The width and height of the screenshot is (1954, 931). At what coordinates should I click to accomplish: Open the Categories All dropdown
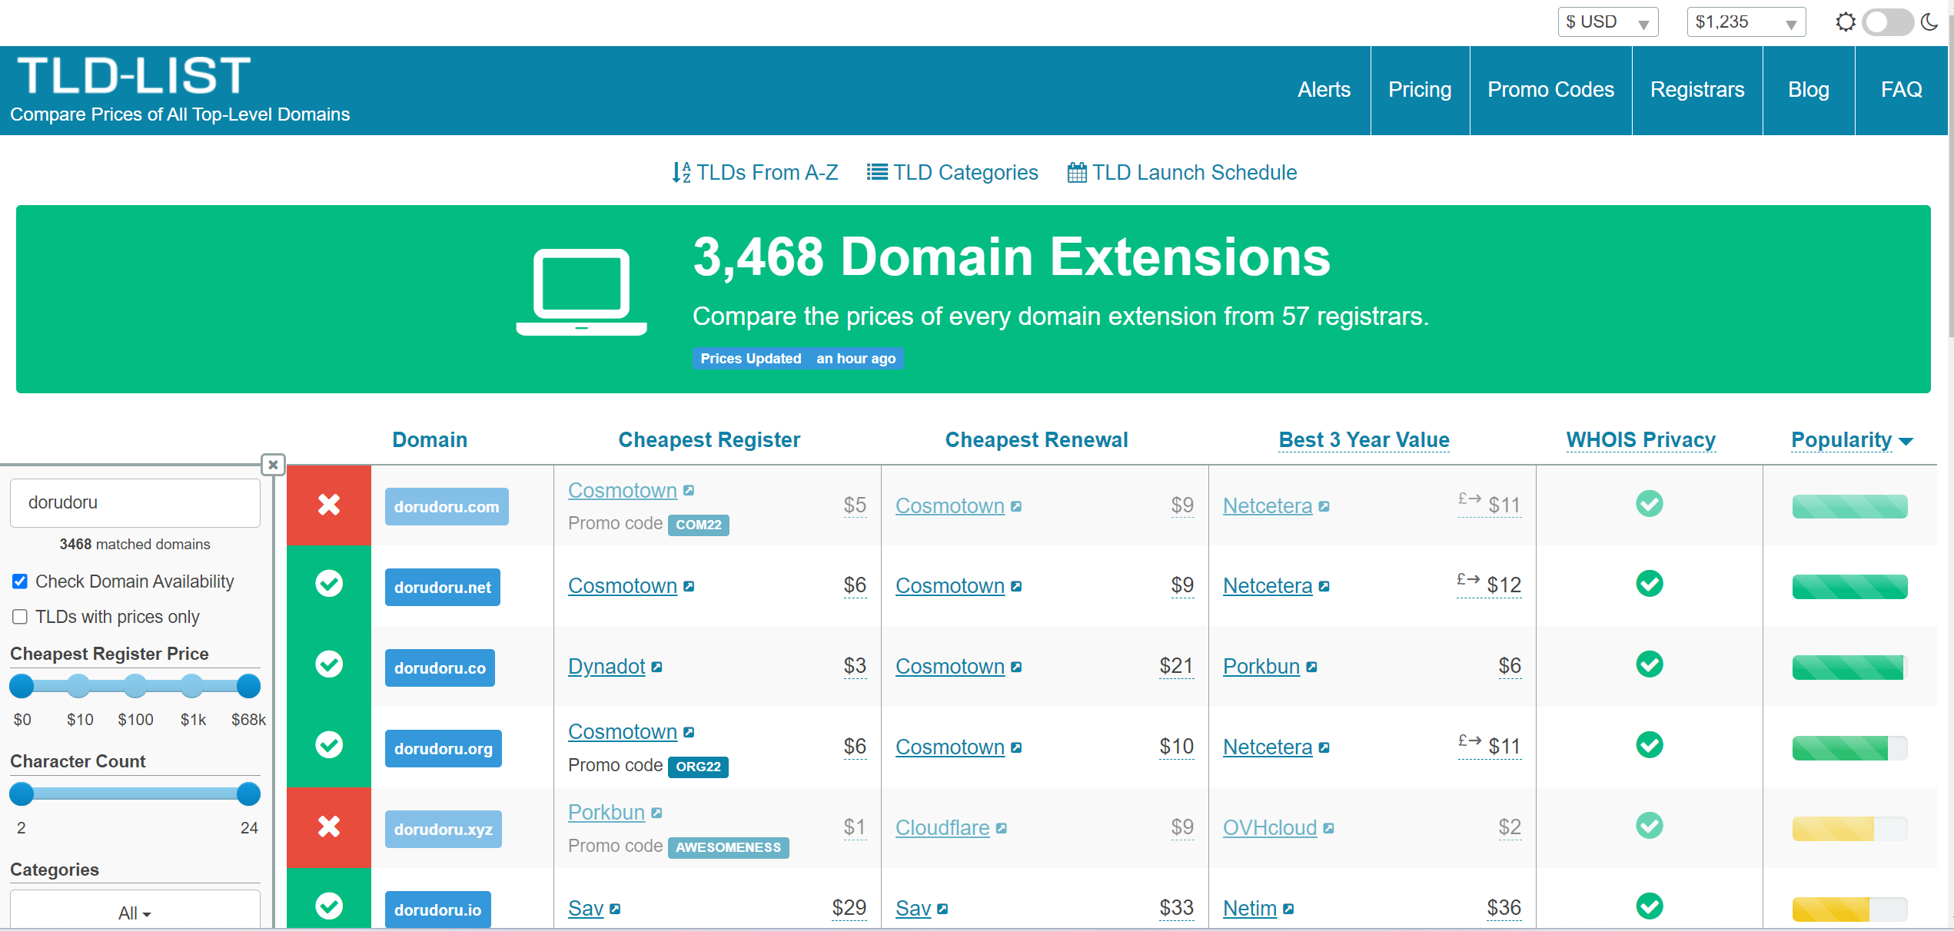click(x=135, y=910)
